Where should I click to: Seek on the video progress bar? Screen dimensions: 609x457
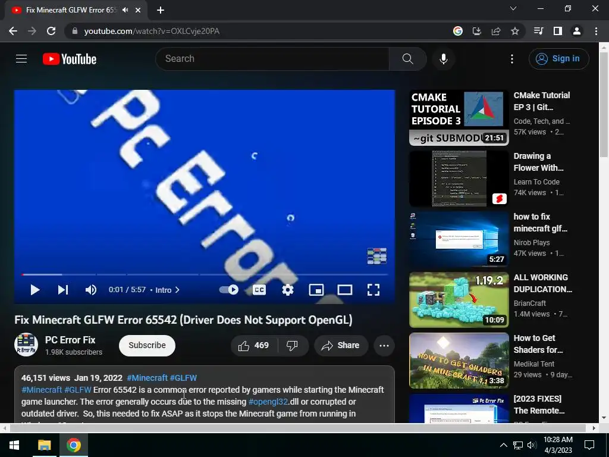[x=205, y=274]
